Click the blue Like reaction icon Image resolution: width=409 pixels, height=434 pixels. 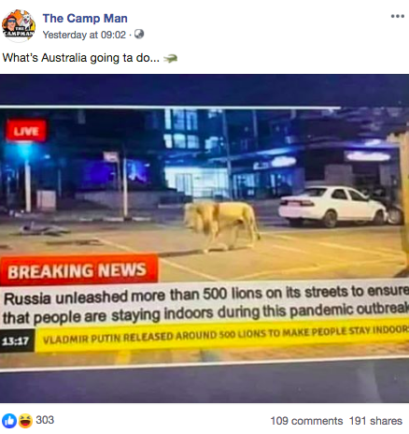pyautogui.click(x=9, y=421)
